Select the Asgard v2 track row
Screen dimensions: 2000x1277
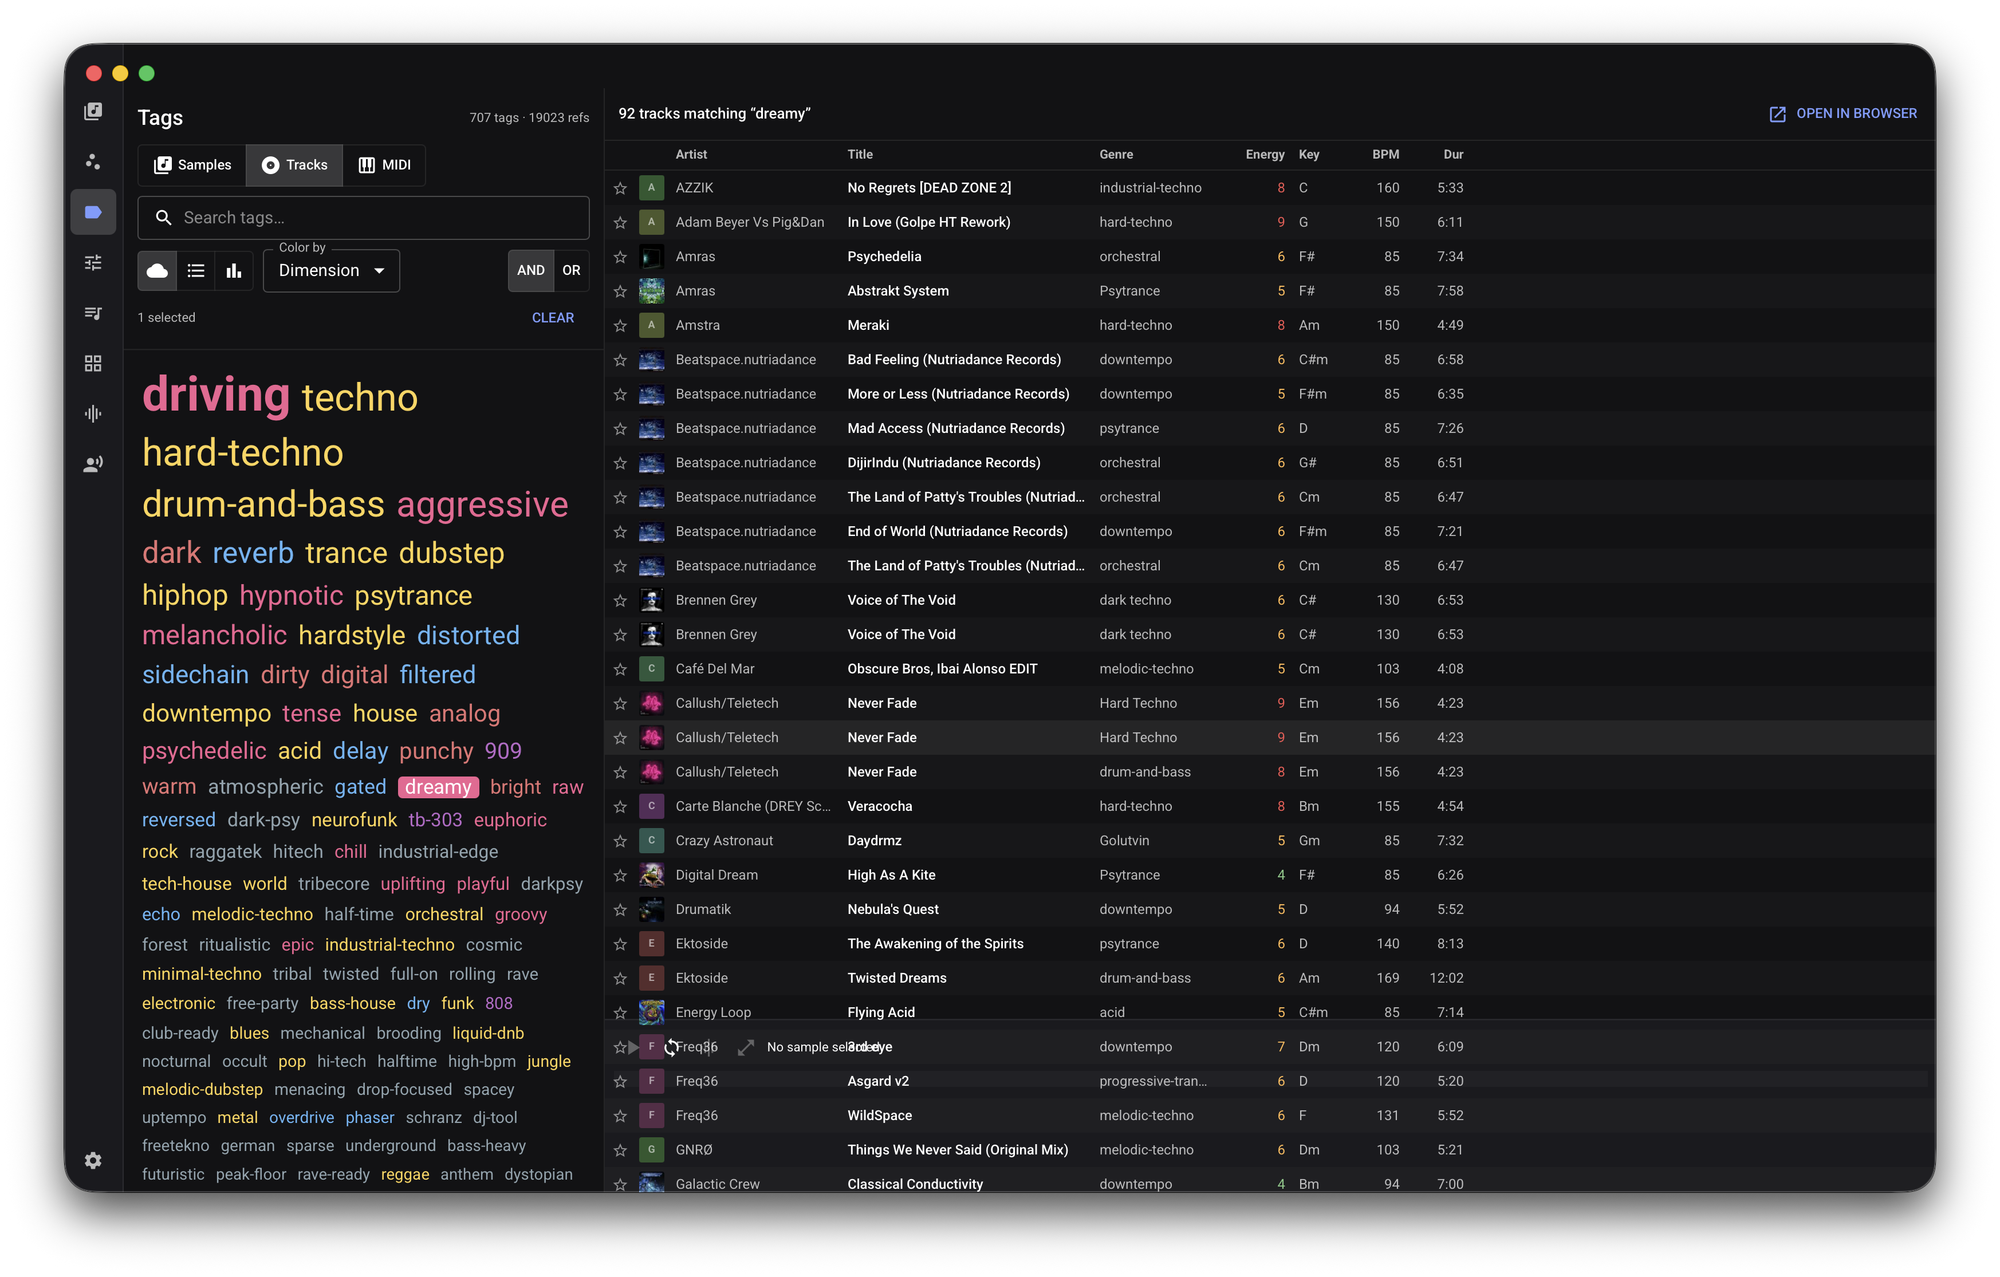point(1269,1082)
